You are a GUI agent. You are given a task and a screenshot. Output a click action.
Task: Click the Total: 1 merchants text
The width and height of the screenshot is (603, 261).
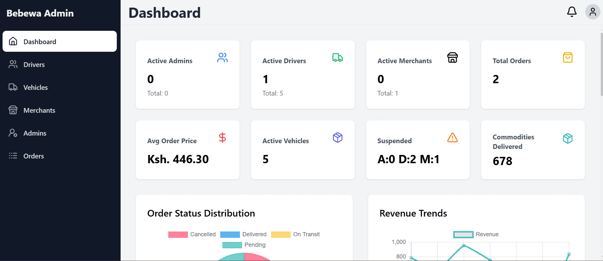388,93
